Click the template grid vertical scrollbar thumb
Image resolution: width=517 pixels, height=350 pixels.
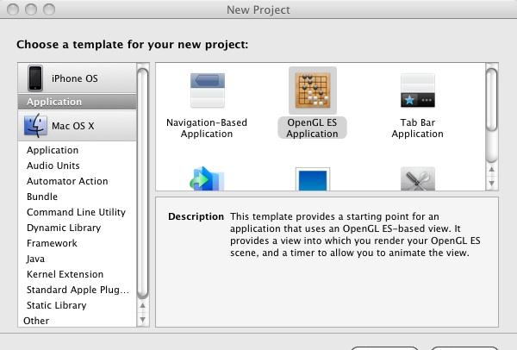pyautogui.click(x=492, y=100)
